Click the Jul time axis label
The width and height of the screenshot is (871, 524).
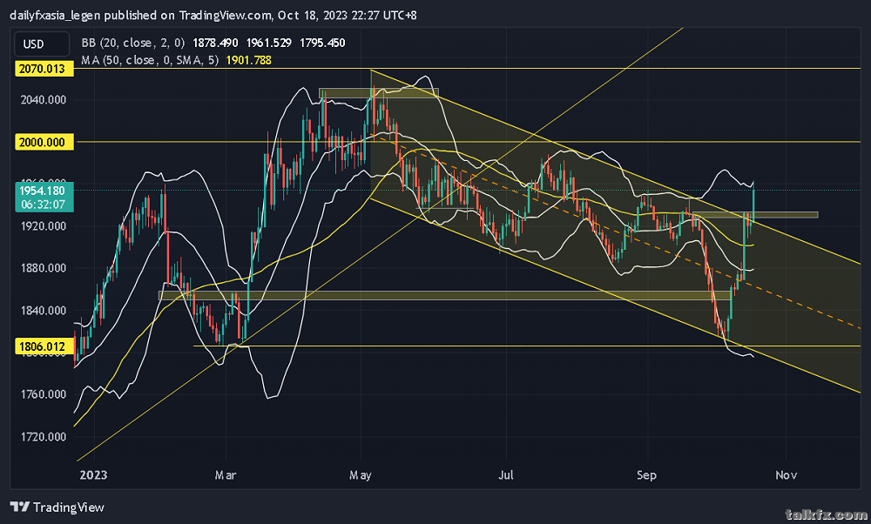[x=506, y=475]
